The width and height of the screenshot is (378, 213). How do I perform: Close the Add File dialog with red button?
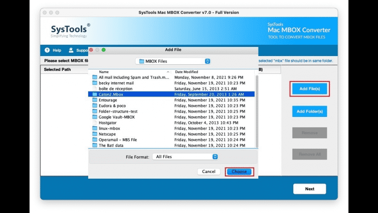tap(91, 50)
